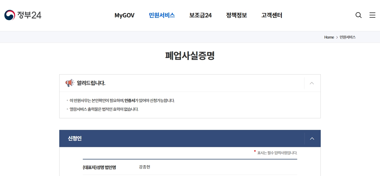Click the name value 강종헌
Image resolution: width=380 pixels, height=176 pixels.
coord(145,167)
